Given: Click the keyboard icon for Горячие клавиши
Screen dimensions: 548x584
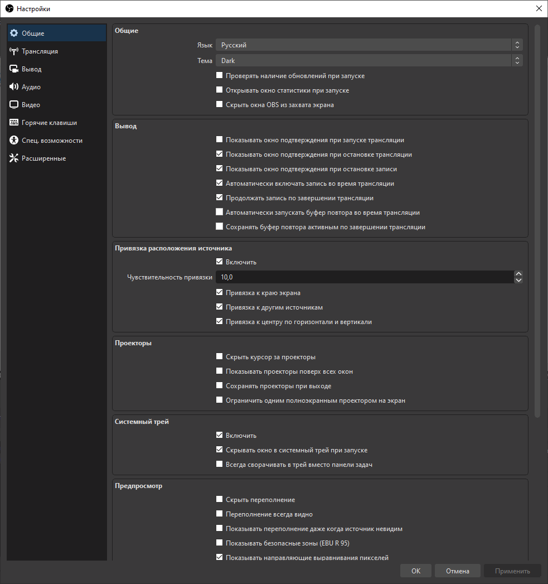Looking at the screenshot, I should click(x=14, y=123).
